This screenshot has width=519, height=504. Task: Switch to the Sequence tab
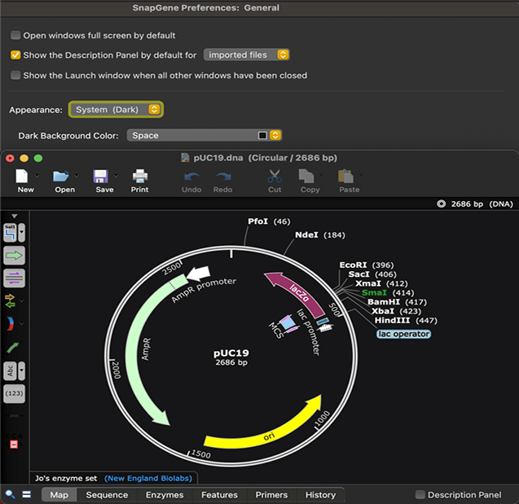click(107, 495)
